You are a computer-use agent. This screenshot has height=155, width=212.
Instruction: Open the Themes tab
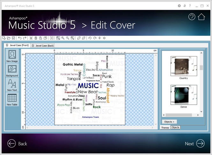[x=165, y=128]
